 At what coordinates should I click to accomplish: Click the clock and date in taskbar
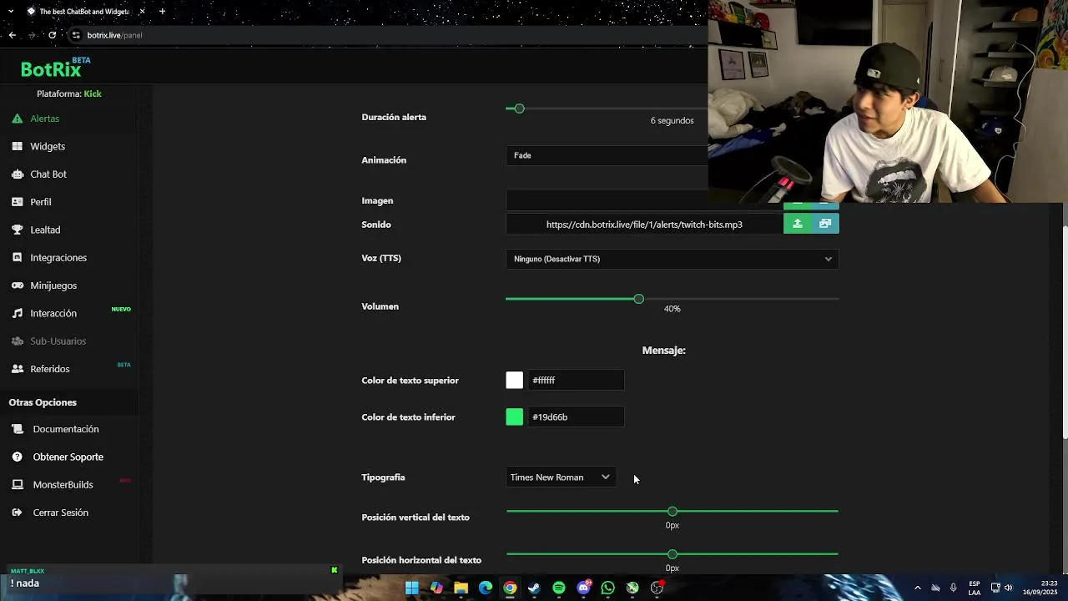[1040, 588]
